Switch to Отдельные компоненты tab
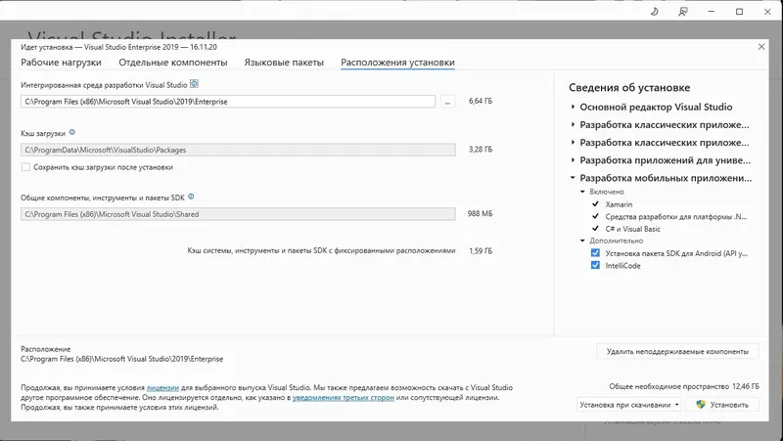783x441 pixels. (173, 63)
